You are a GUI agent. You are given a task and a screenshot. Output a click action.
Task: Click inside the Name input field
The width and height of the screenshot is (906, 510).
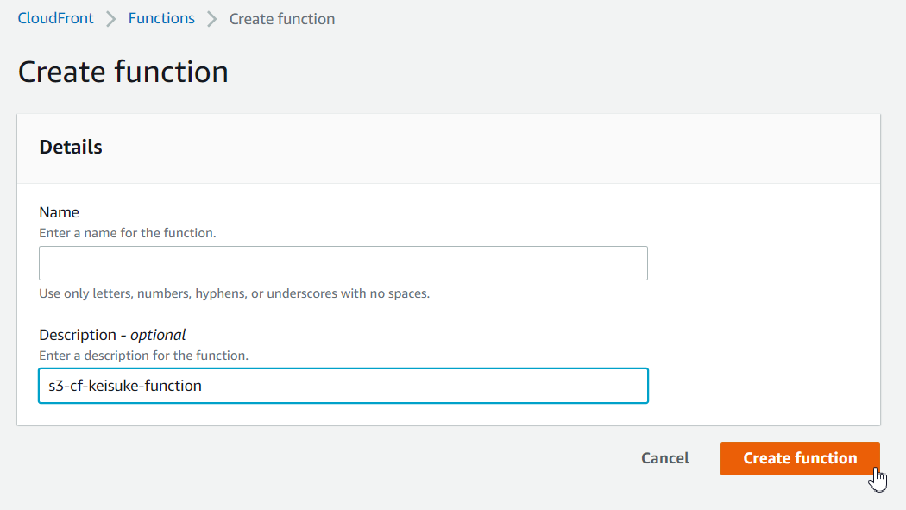click(343, 262)
